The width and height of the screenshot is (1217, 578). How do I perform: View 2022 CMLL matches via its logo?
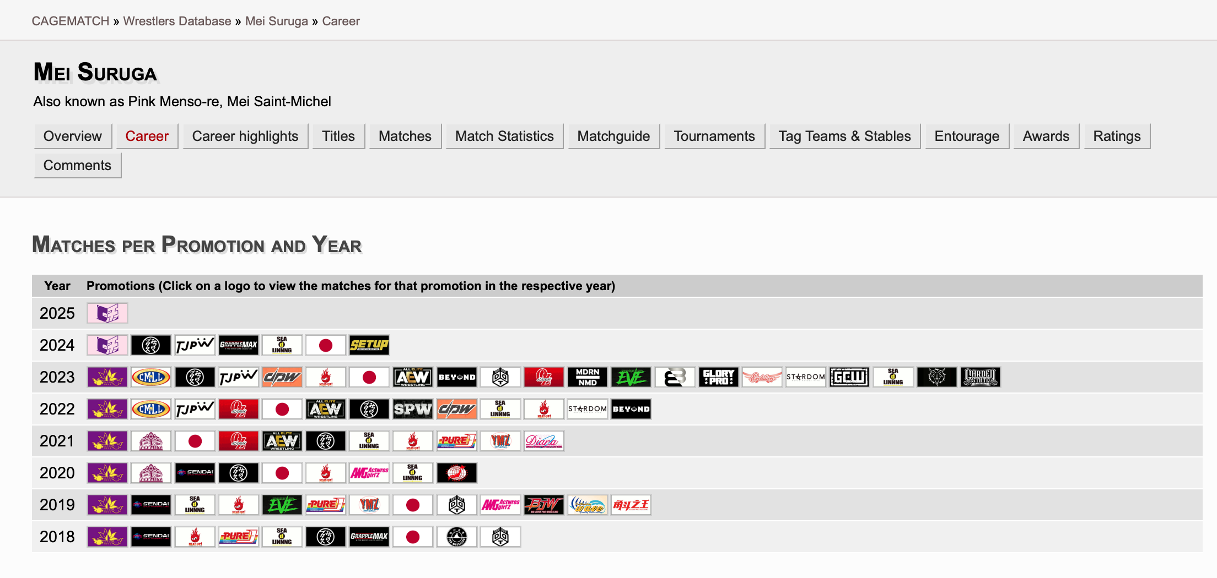pos(151,409)
